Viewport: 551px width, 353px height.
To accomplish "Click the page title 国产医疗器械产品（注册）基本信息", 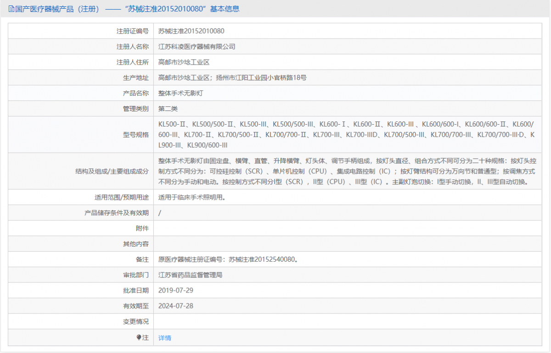I will pyautogui.click(x=127, y=9).
